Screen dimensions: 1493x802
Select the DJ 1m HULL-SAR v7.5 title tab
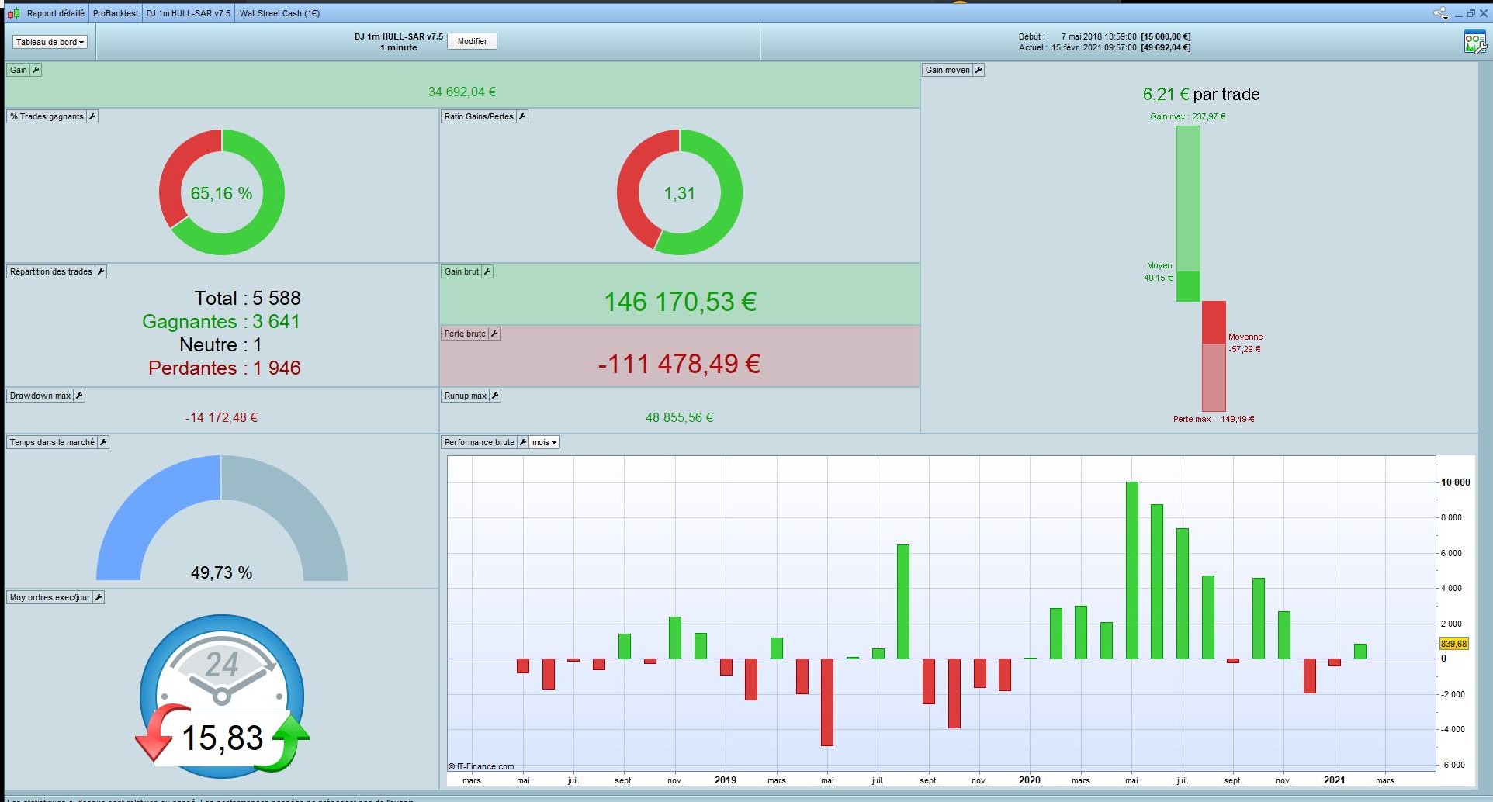click(x=189, y=13)
